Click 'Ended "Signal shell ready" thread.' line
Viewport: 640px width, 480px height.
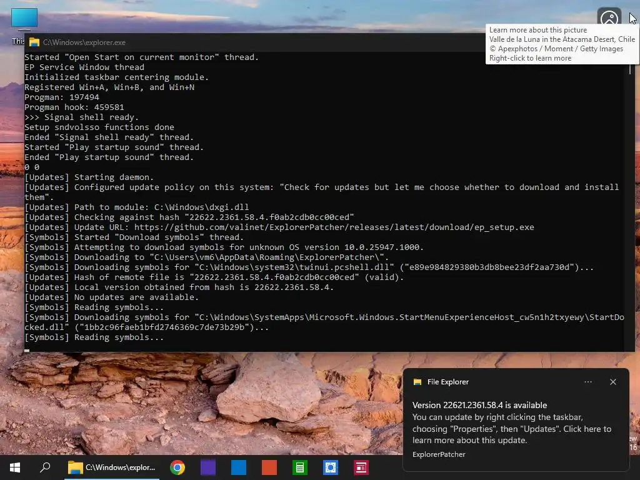coord(109,137)
